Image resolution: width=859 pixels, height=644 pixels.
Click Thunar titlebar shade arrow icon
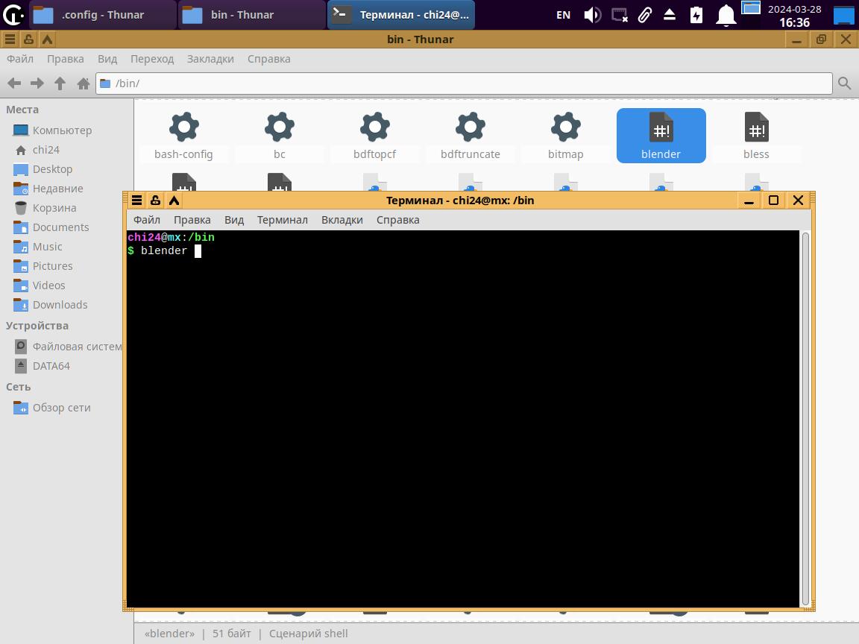pos(47,40)
